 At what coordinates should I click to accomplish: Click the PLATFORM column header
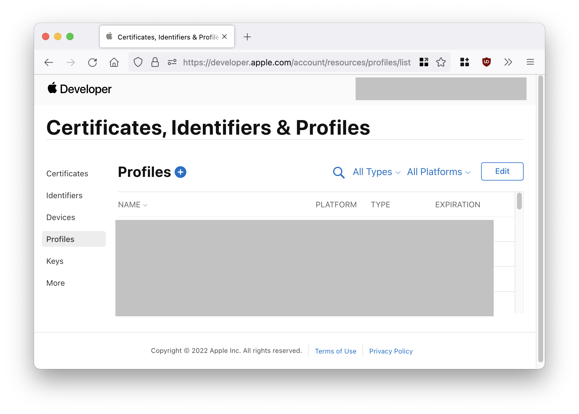pyautogui.click(x=336, y=205)
